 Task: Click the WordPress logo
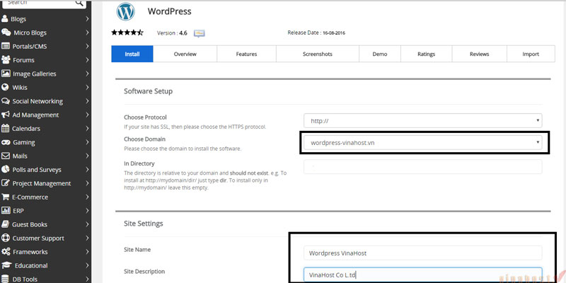click(126, 11)
